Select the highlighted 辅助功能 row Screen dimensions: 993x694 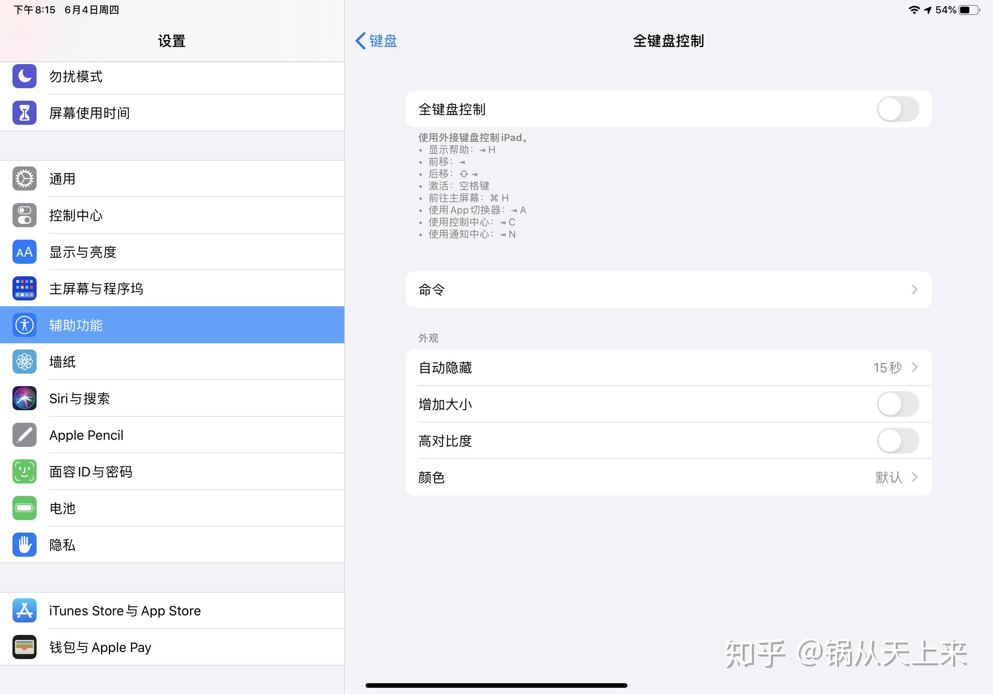(x=172, y=325)
